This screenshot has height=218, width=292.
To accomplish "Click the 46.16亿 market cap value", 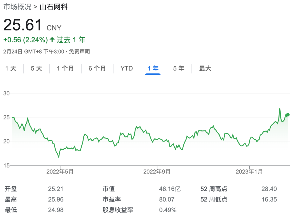I will point(170,189).
